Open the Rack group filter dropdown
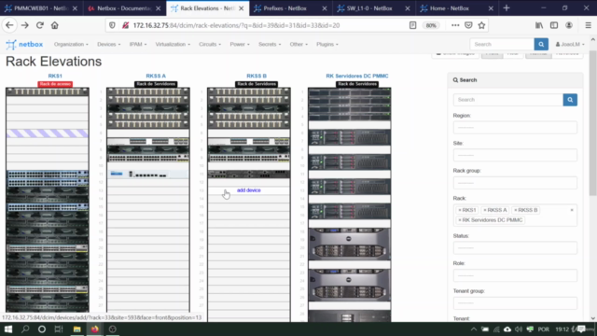The width and height of the screenshot is (597, 336). coord(515,183)
